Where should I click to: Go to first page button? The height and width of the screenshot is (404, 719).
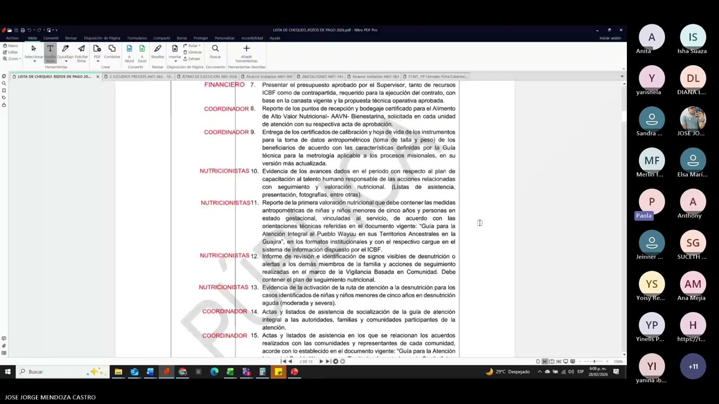(284, 361)
